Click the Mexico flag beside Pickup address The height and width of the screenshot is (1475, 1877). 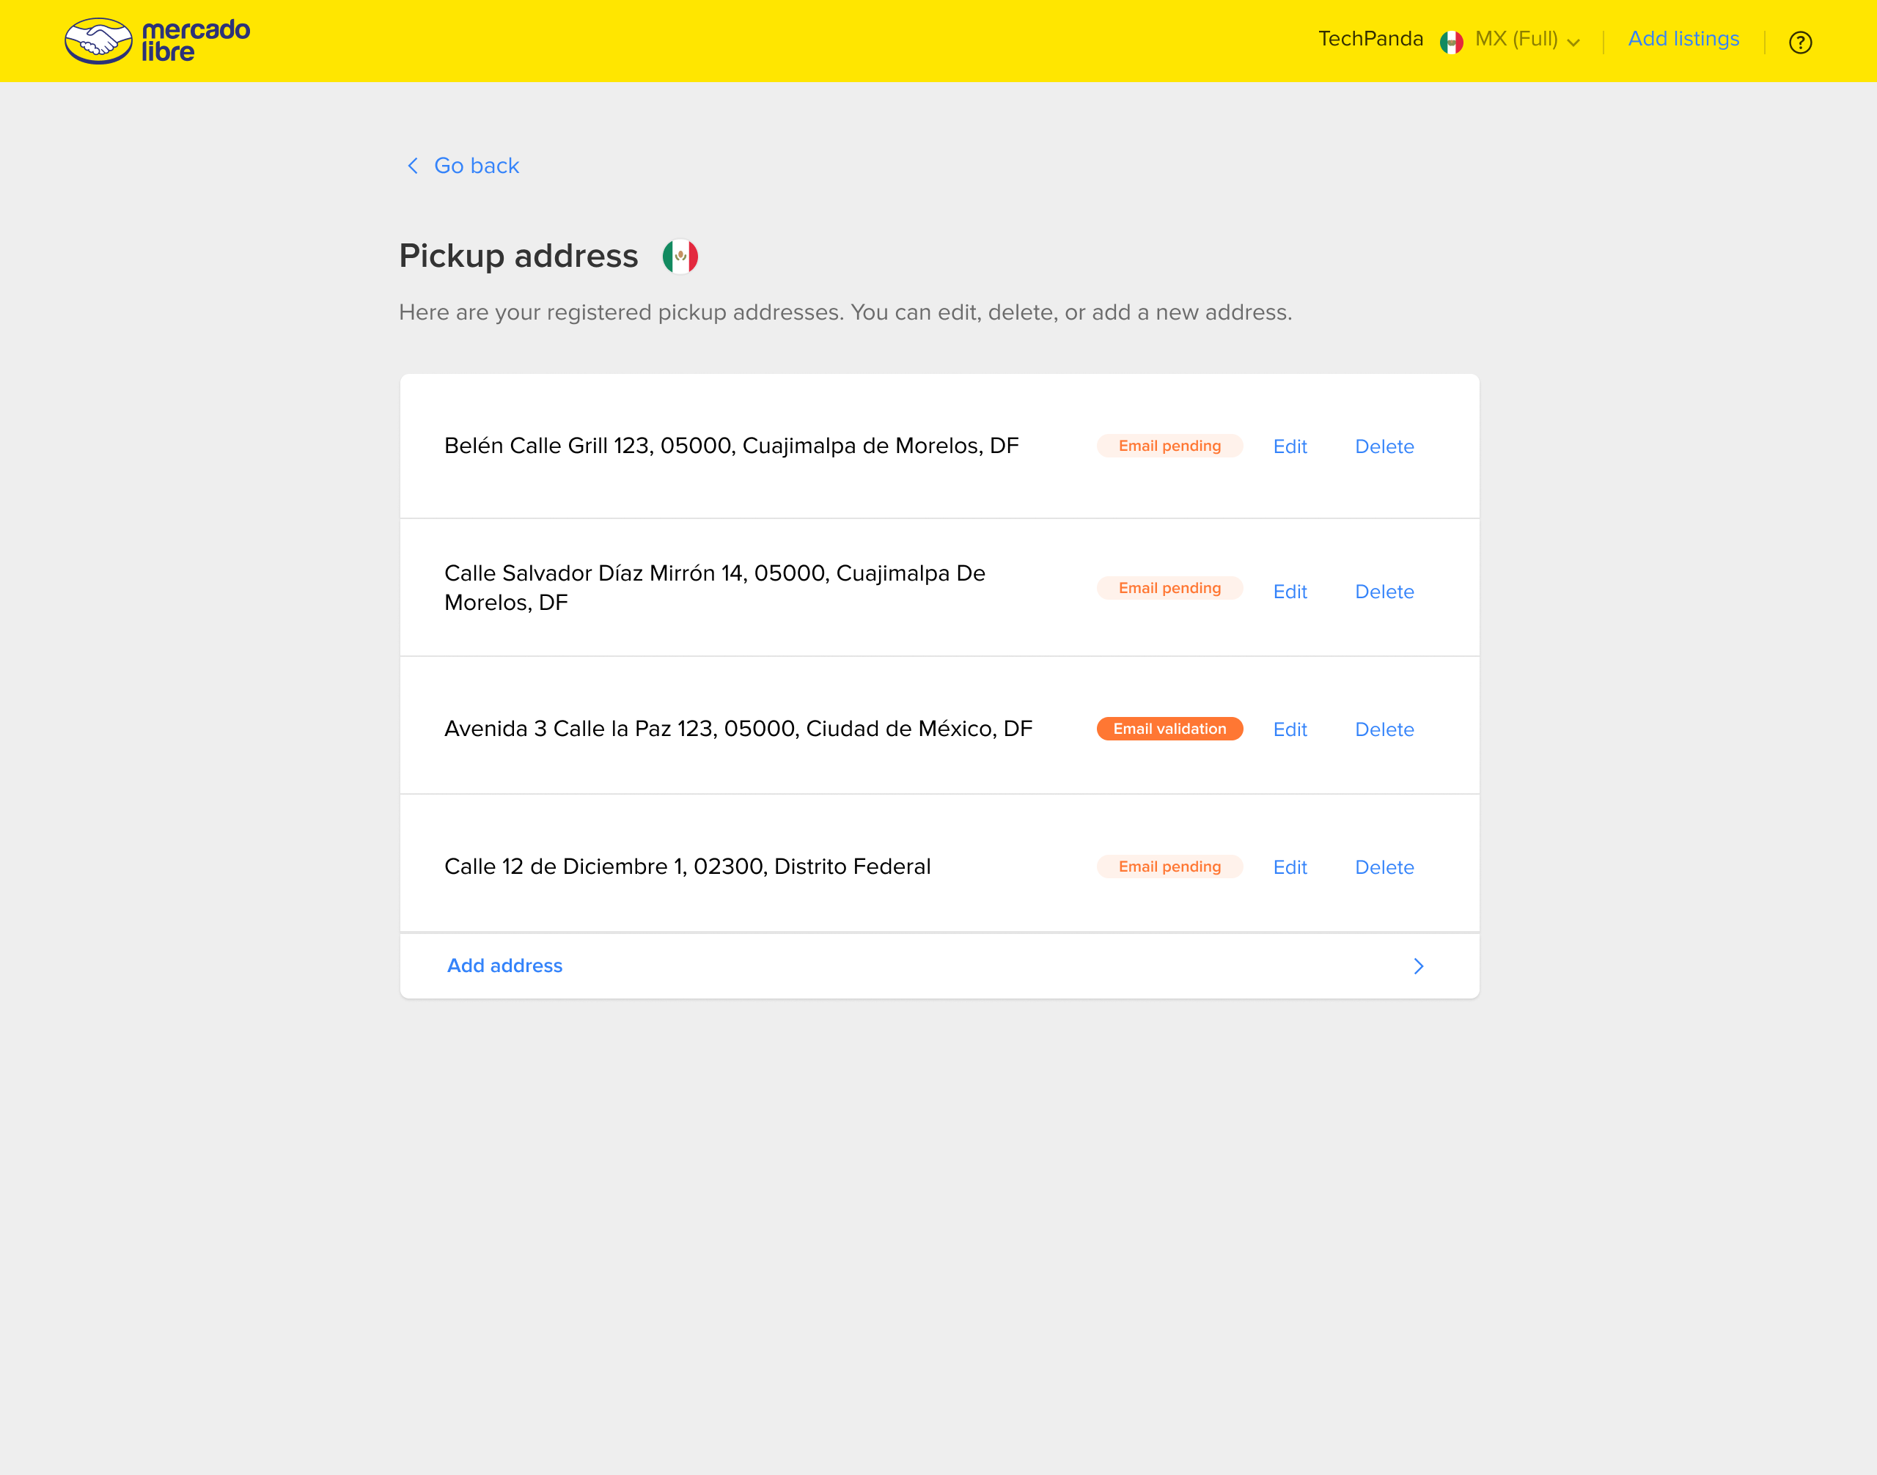(680, 257)
